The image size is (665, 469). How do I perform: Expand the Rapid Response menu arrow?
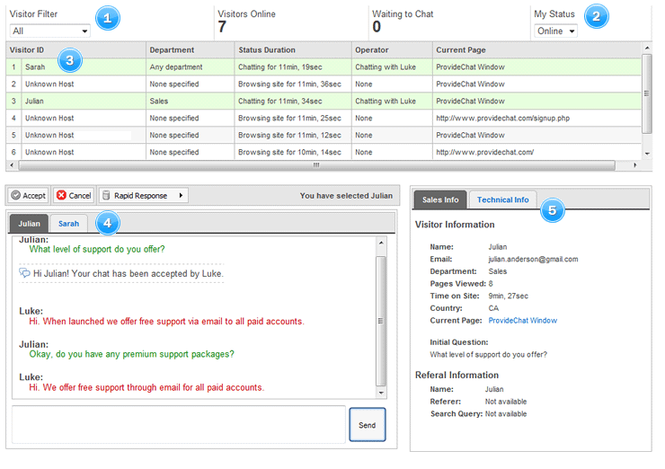pos(181,195)
